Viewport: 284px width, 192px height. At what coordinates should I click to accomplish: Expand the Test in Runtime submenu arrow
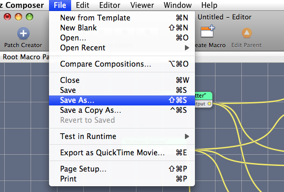187,136
